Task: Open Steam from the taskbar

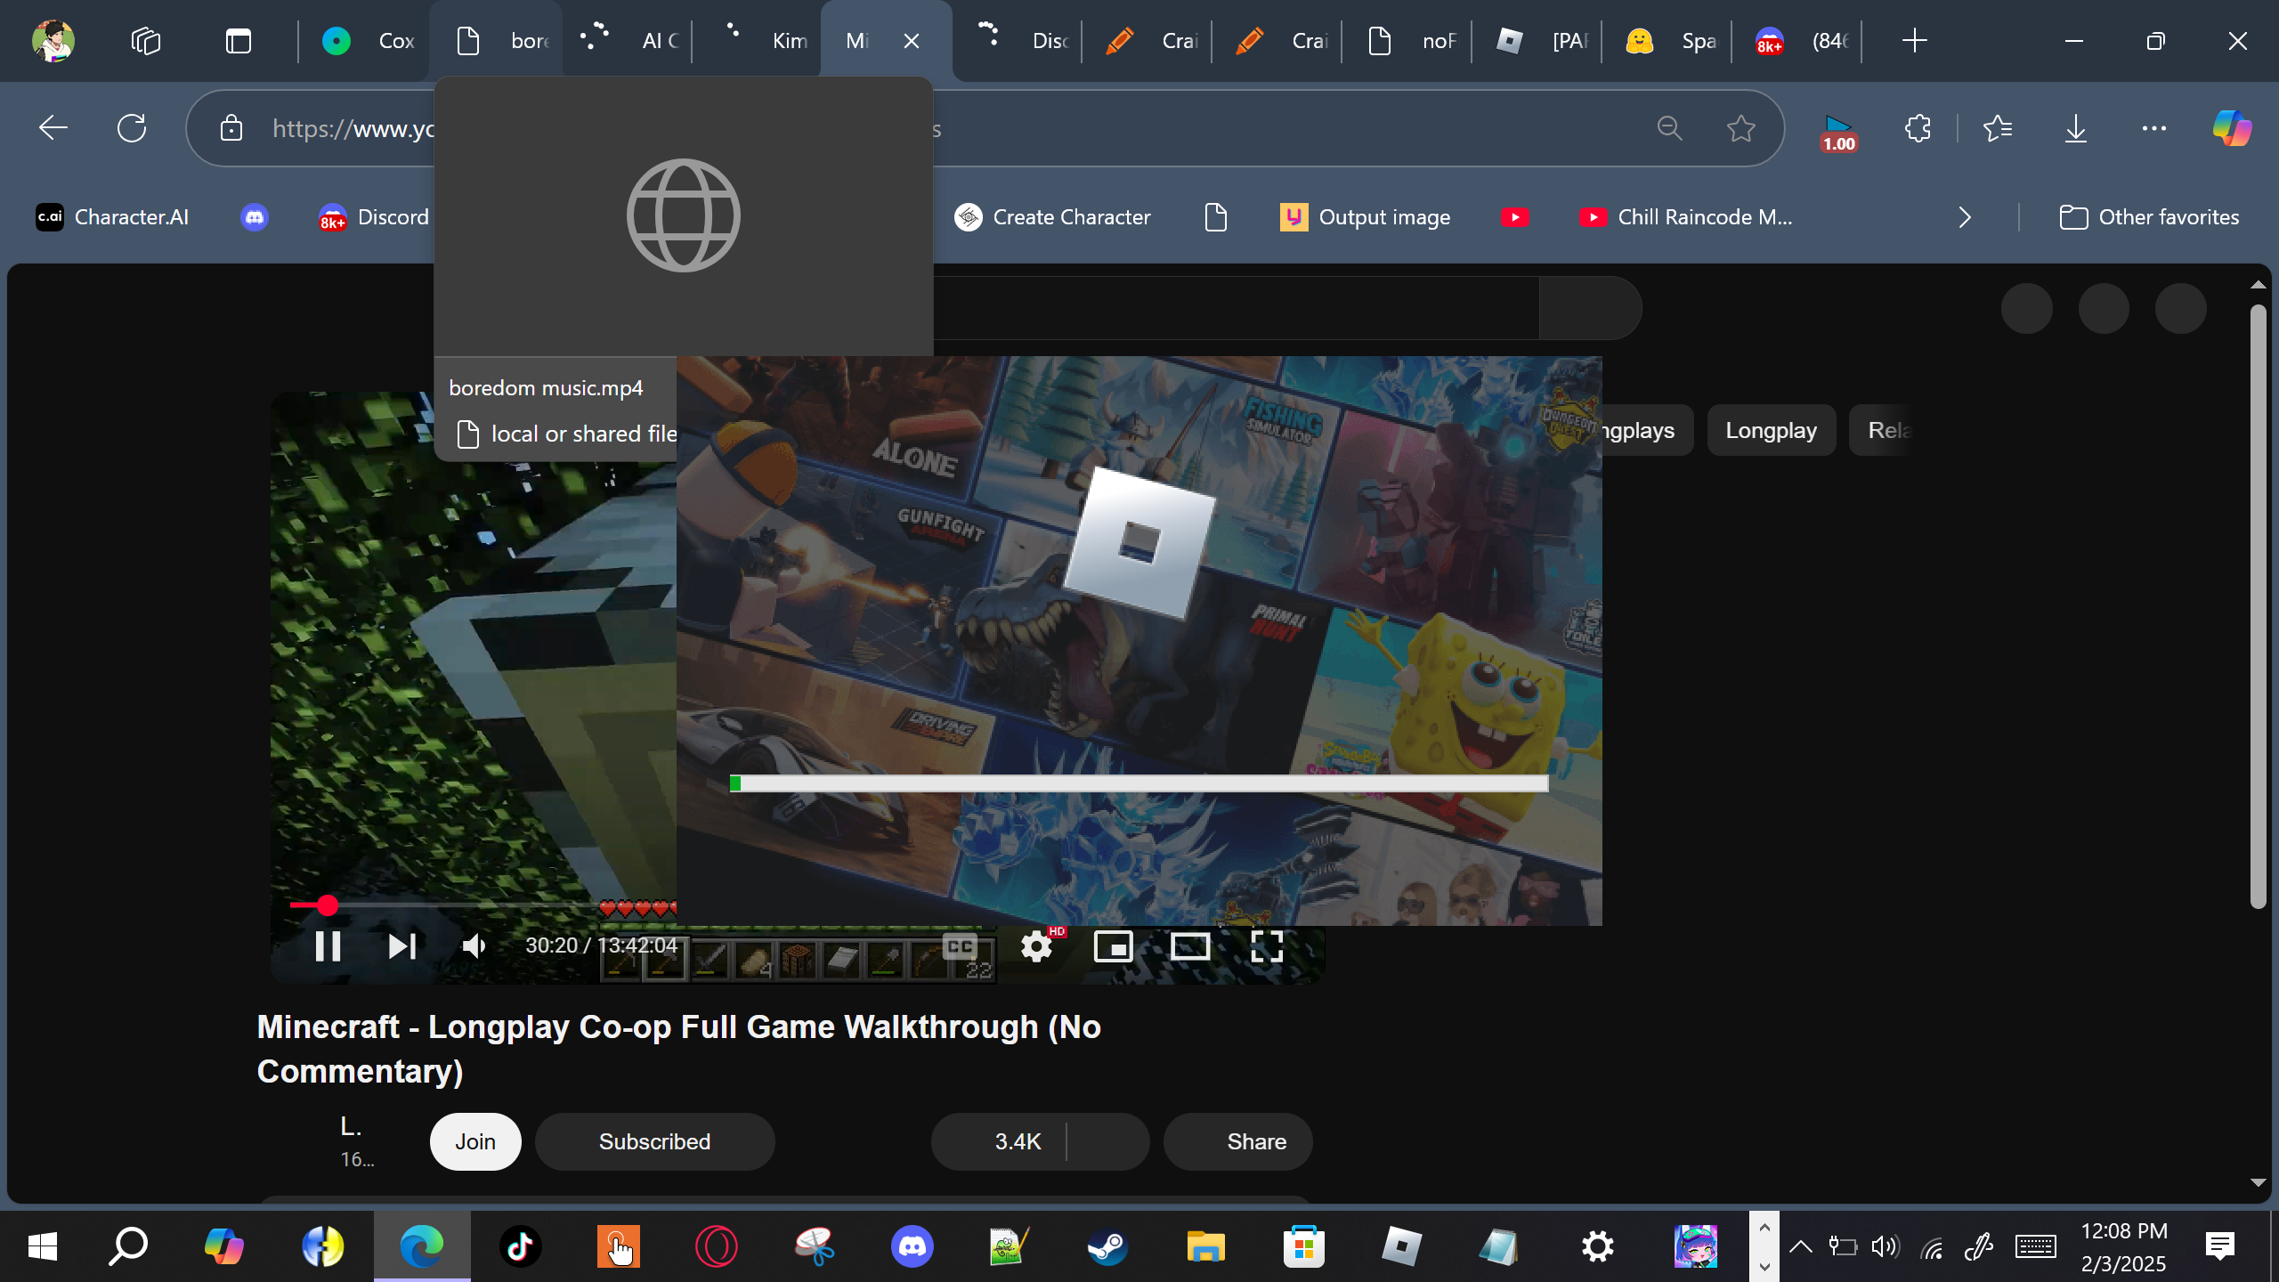Action: (1107, 1246)
